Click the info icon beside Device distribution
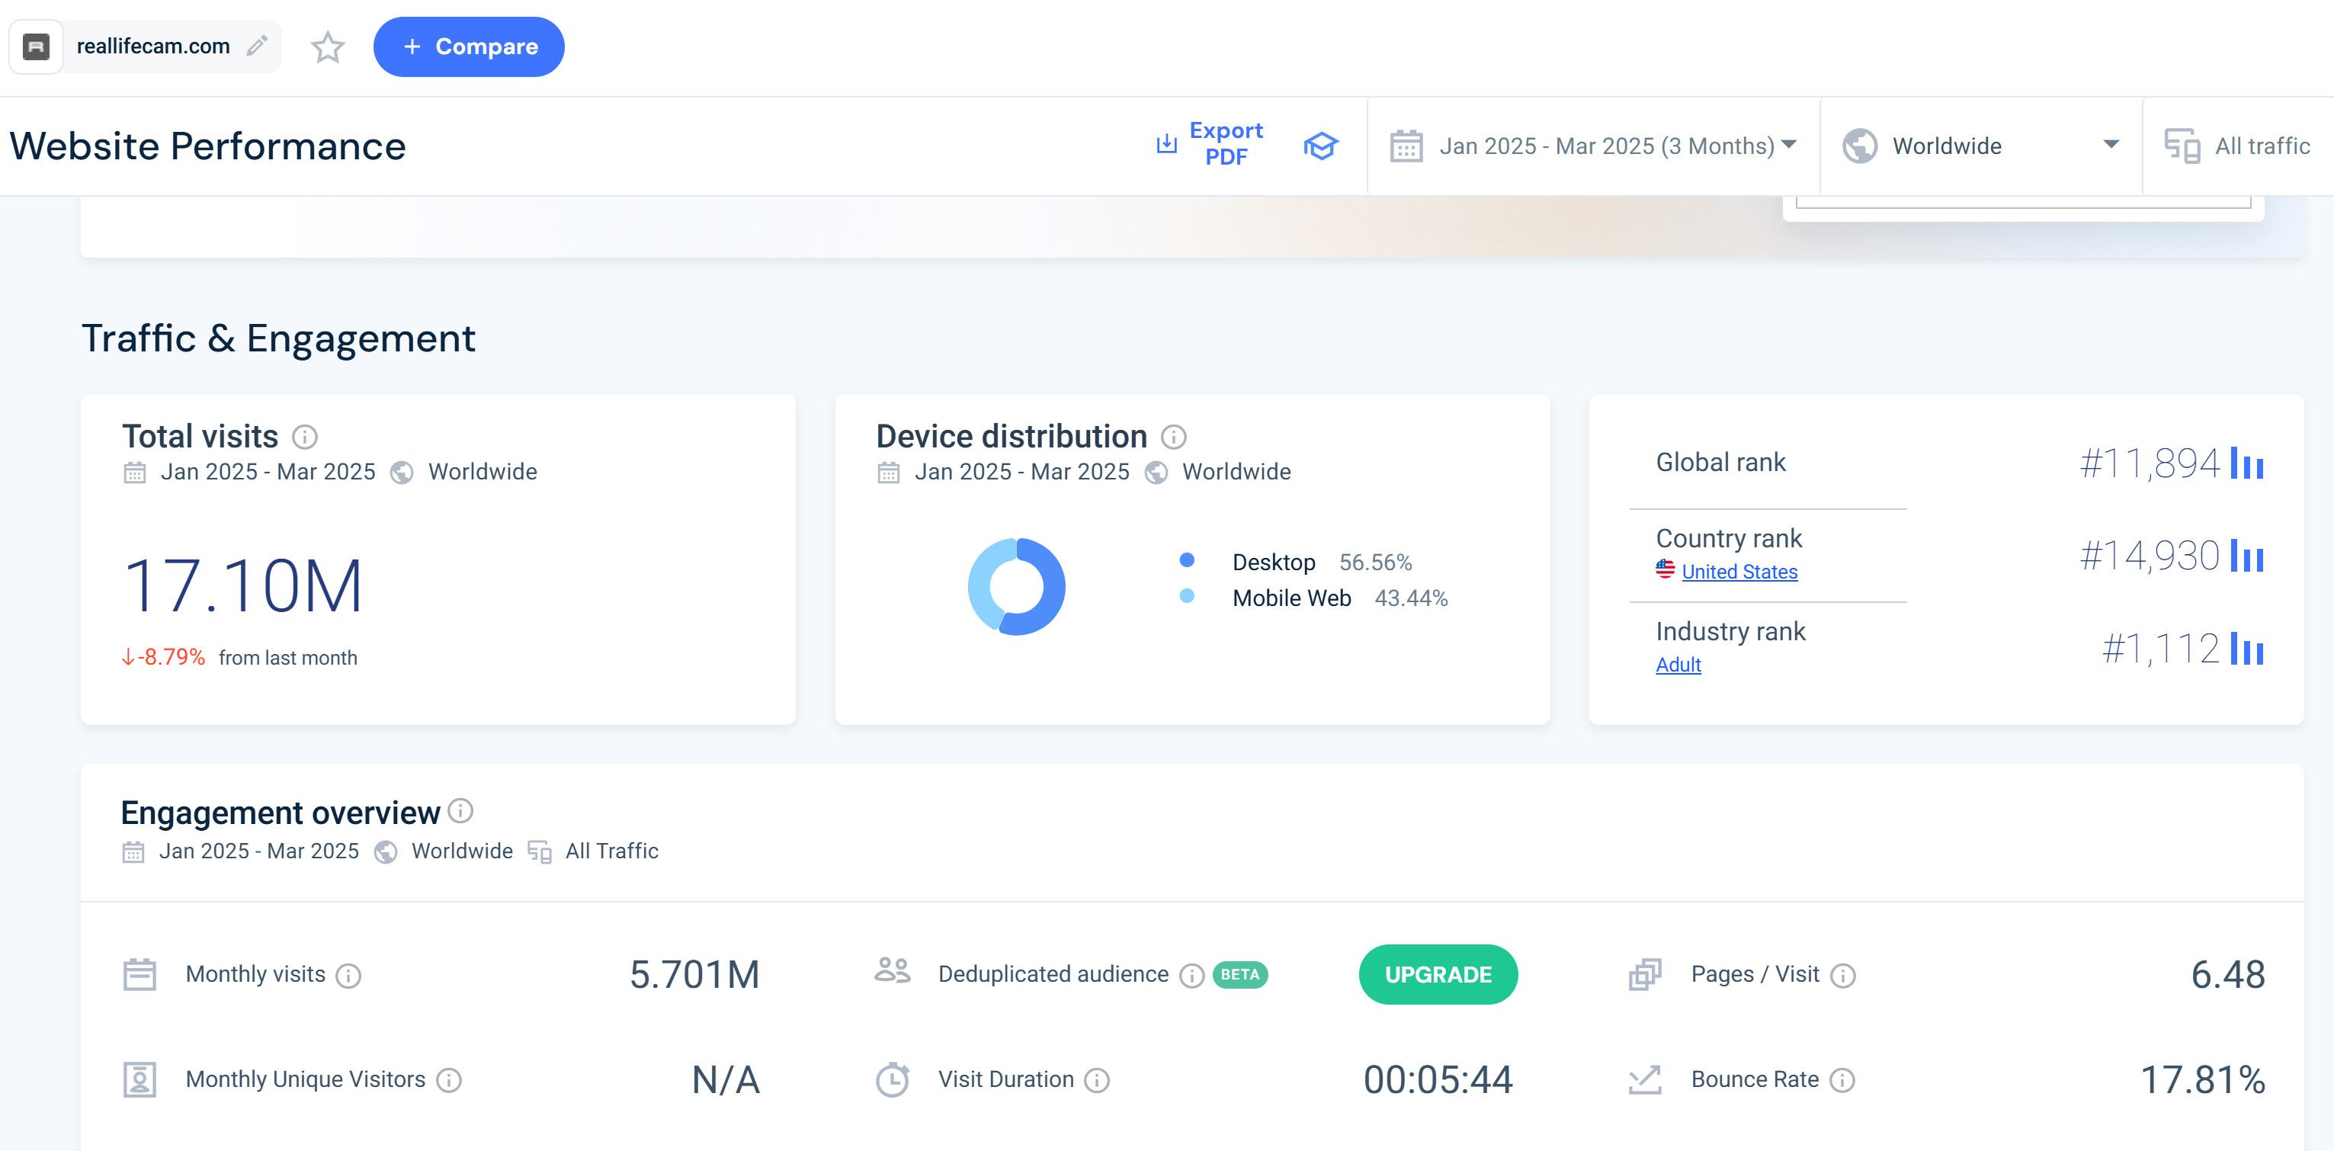The image size is (2334, 1151). tap(1173, 437)
